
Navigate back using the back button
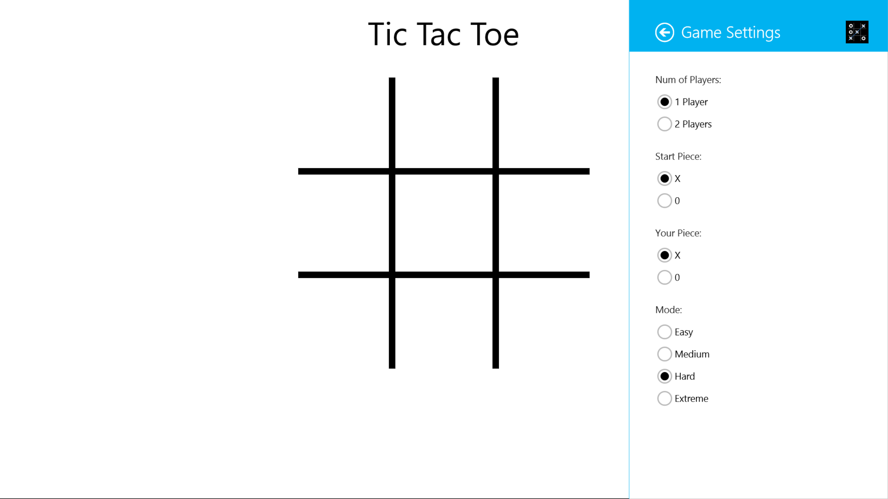(664, 32)
